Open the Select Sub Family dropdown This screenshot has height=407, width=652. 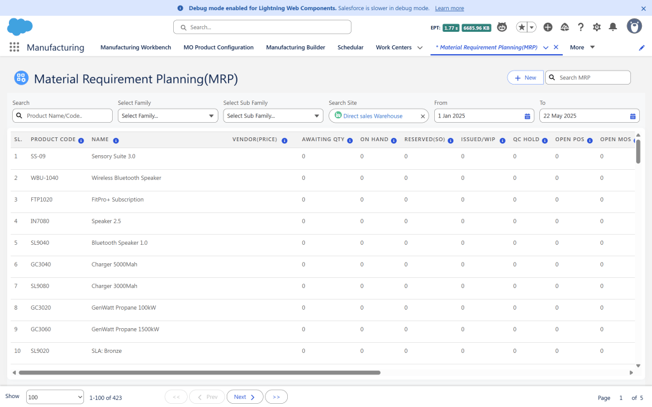pos(273,116)
